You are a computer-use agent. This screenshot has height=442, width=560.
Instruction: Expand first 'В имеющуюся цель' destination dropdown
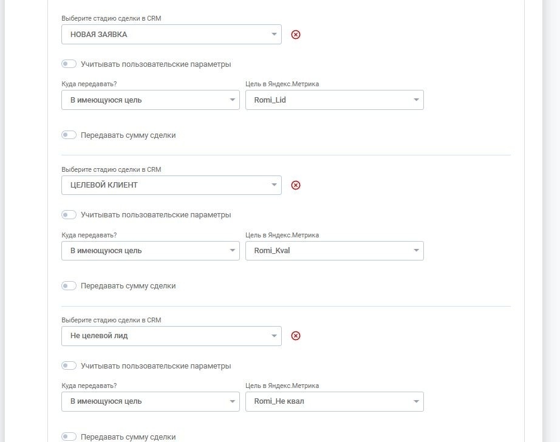point(151,100)
